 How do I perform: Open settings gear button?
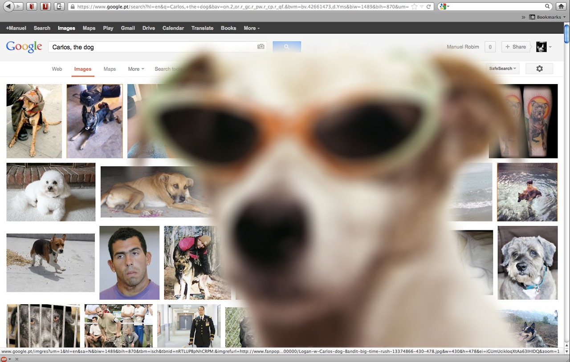[539, 68]
